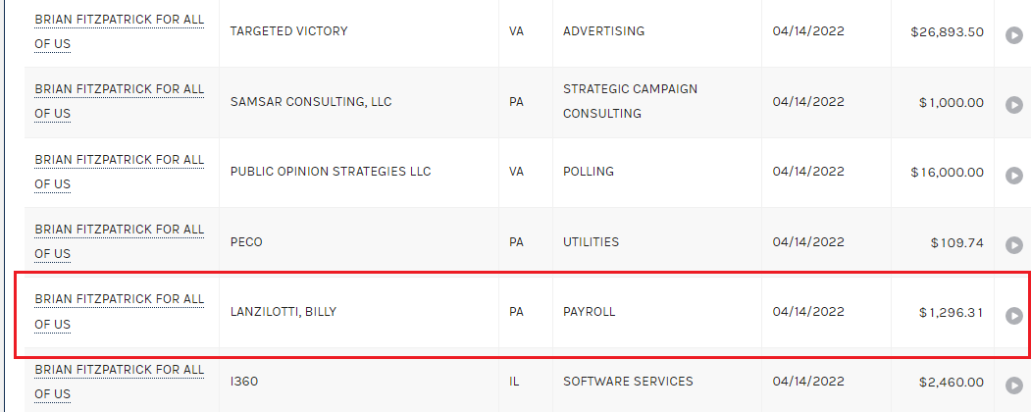Click the arrow icon on Lanzilotti payroll row
The width and height of the screenshot is (1031, 412).
tap(1014, 316)
